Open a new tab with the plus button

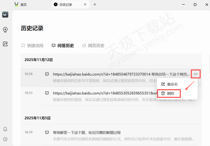pos(95,5)
